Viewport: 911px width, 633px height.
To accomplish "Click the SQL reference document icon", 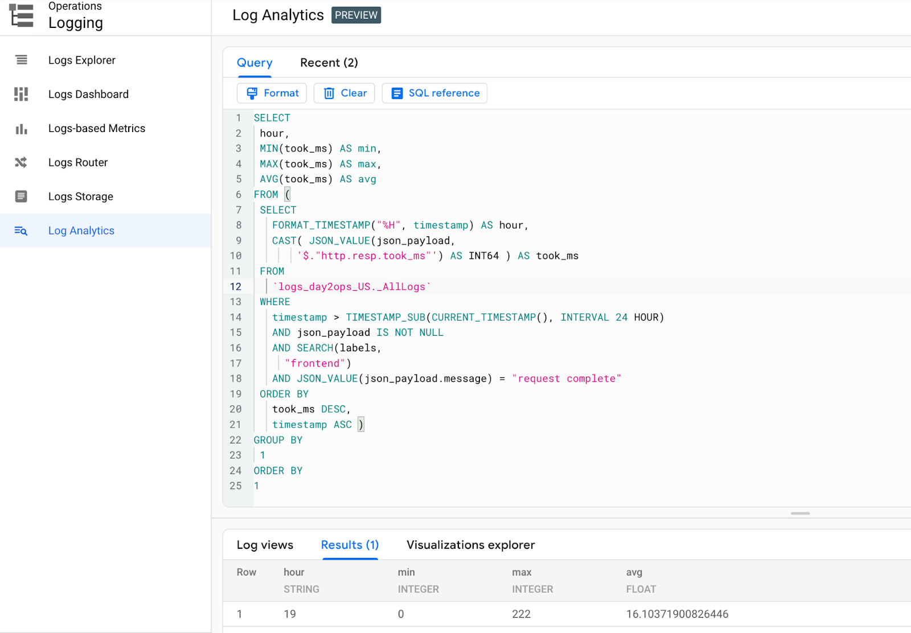I will click(397, 93).
